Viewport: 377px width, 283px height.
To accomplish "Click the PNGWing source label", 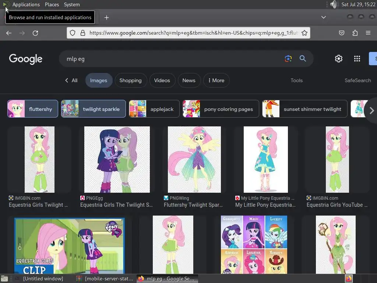I will point(179,198).
